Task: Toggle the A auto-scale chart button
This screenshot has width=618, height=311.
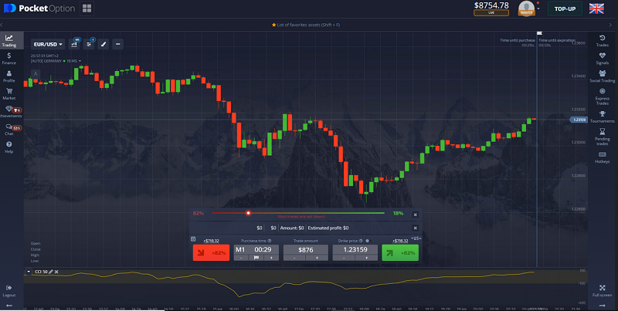Action: (x=36, y=73)
